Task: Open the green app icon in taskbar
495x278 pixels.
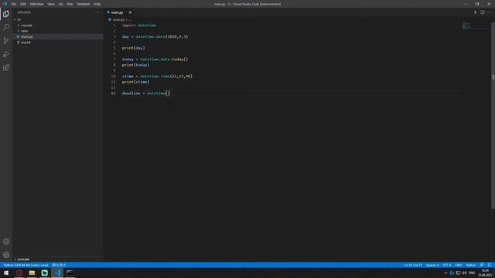Action: pos(45,273)
